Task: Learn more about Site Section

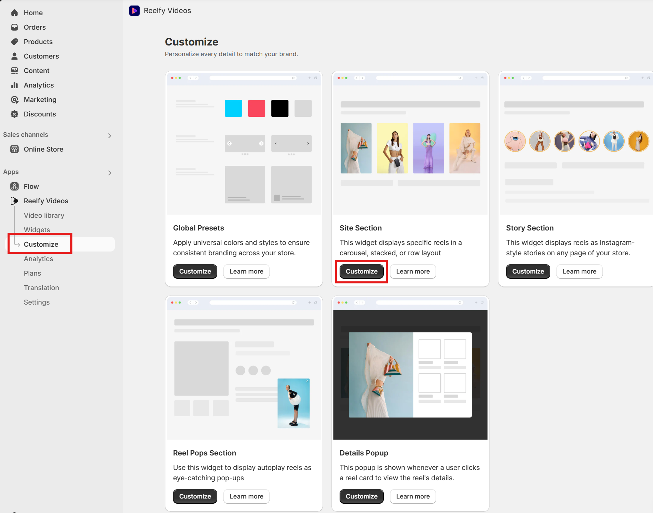Action: pyautogui.click(x=413, y=271)
